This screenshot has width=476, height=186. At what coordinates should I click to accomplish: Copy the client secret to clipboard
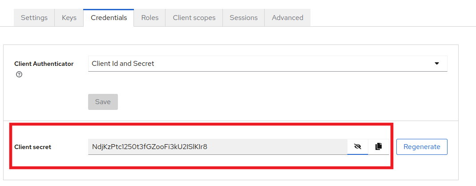click(x=378, y=146)
